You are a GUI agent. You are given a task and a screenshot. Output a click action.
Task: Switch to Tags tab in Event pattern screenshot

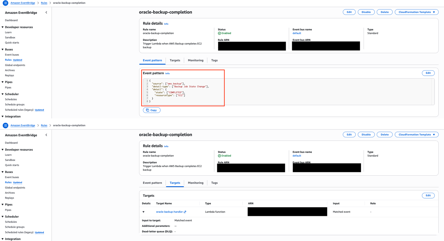[214, 60]
